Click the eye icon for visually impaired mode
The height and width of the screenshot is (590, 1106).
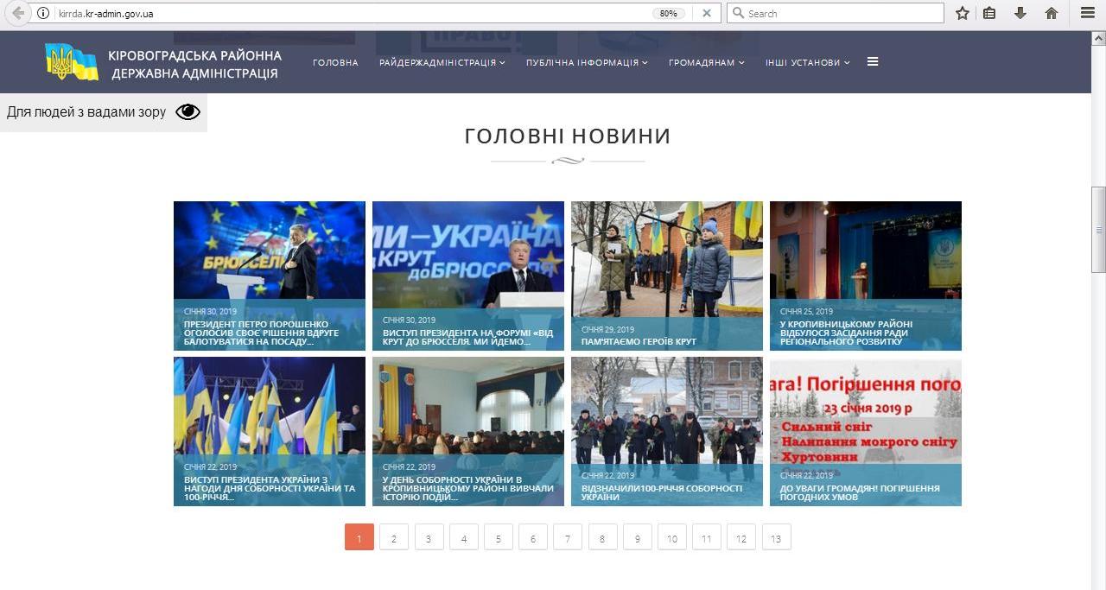pyautogui.click(x=187, y=111)
